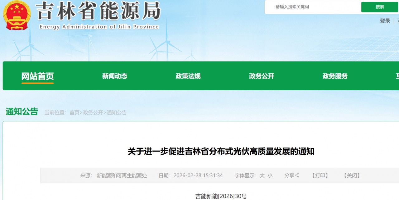Open the 政策法规 navigation menu
The image size is (399, 200).
coord(188,76)
